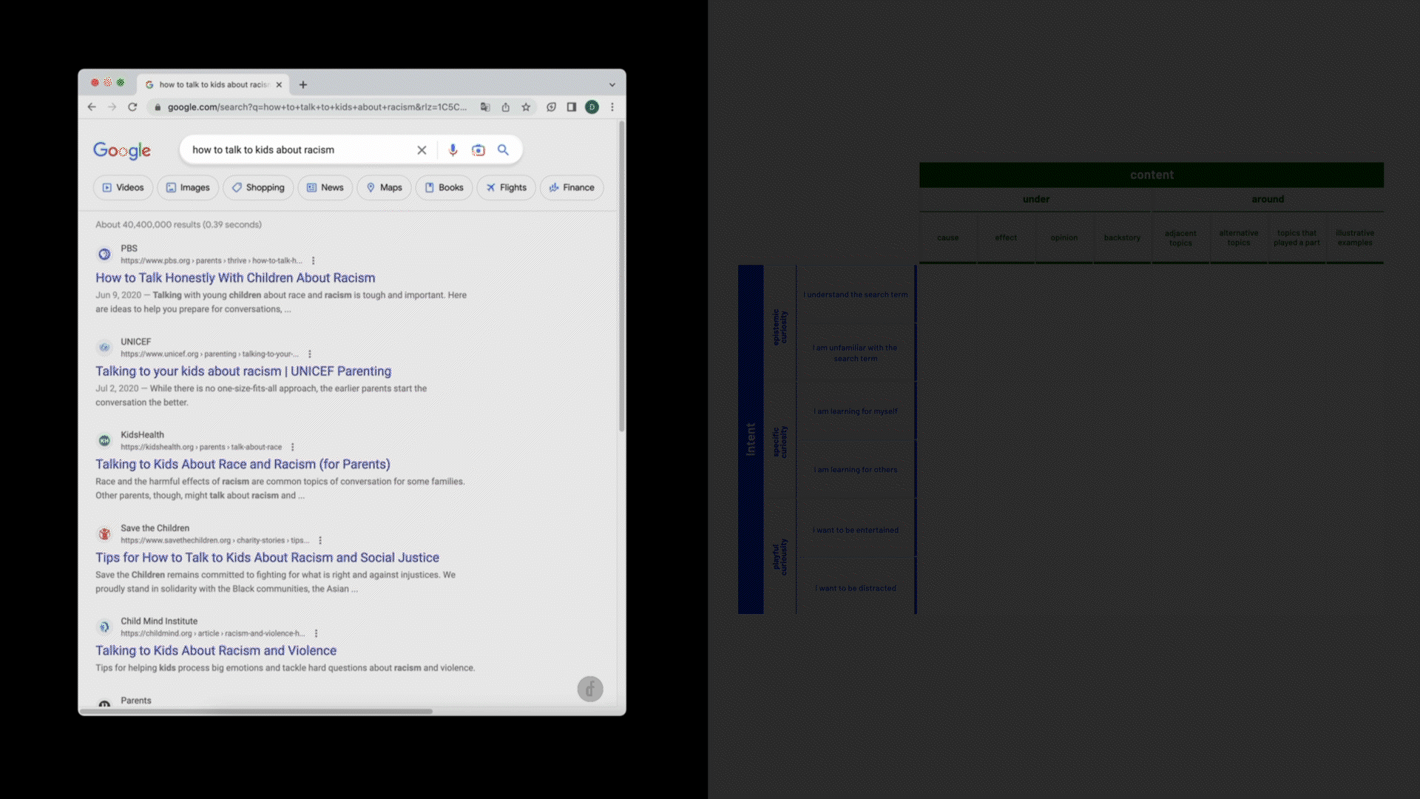The width and height of the screenshot is (1420, 799).
Task: Toggle the browser side panel
Action: pos(572,107)
